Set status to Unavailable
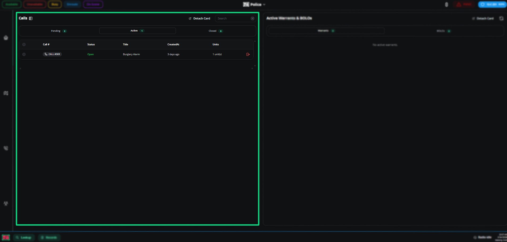 pos(35,4)
